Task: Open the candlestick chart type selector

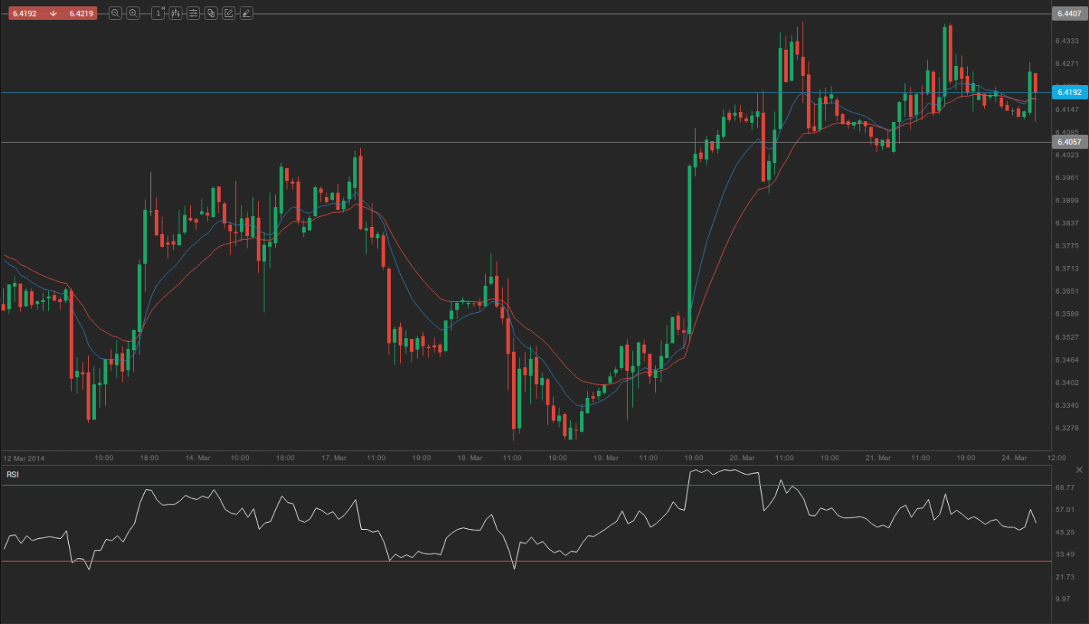Action: tap(175, 13)
